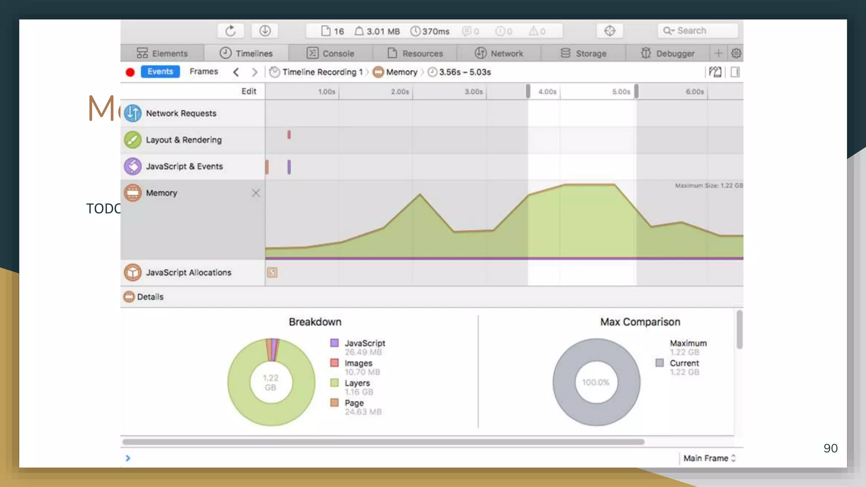Click the purple JavaScript event marker
The image size is (866, 487).
[289, 167]
